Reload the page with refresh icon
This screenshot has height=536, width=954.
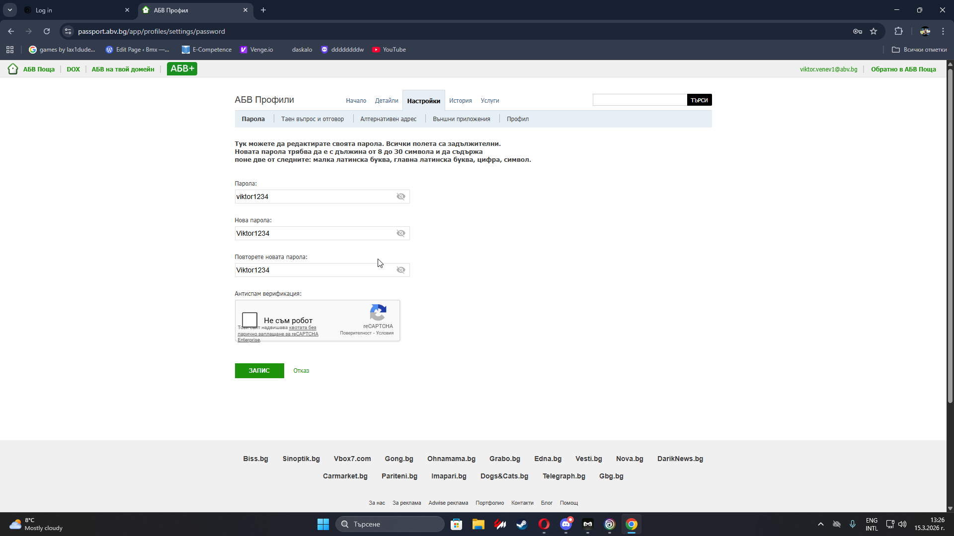pyautogui.click(x=47, y=31)
